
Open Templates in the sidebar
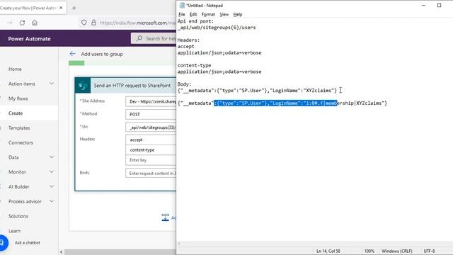tap(19, 127)
